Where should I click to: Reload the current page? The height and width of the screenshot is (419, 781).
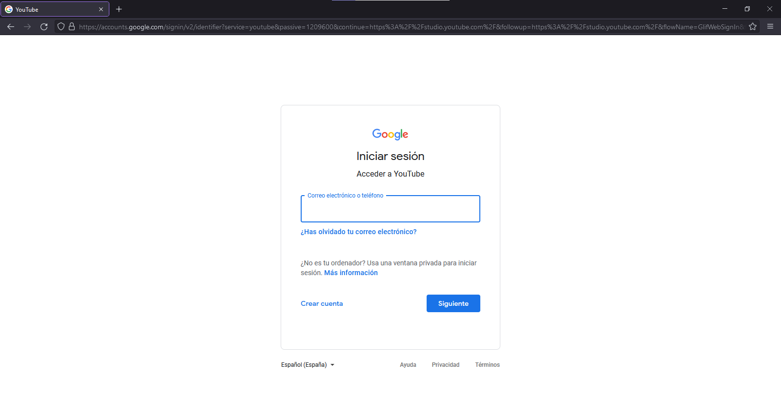pyautogui.click(x=44, y=27)
